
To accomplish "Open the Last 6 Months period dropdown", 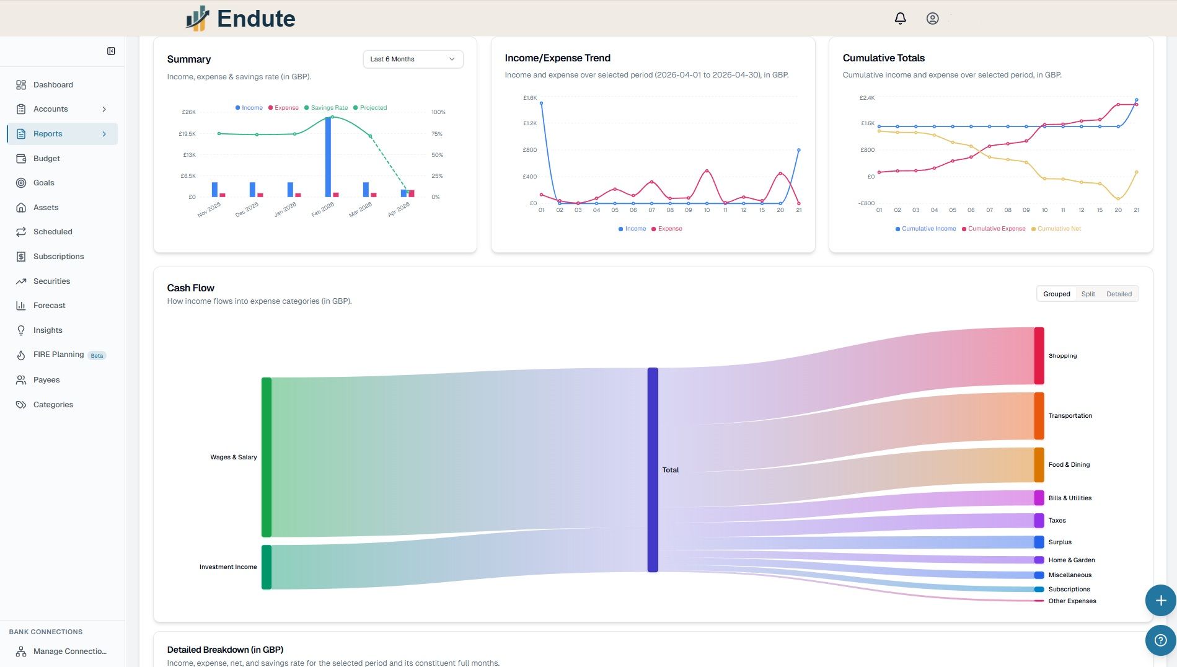I will click(413, 60).
